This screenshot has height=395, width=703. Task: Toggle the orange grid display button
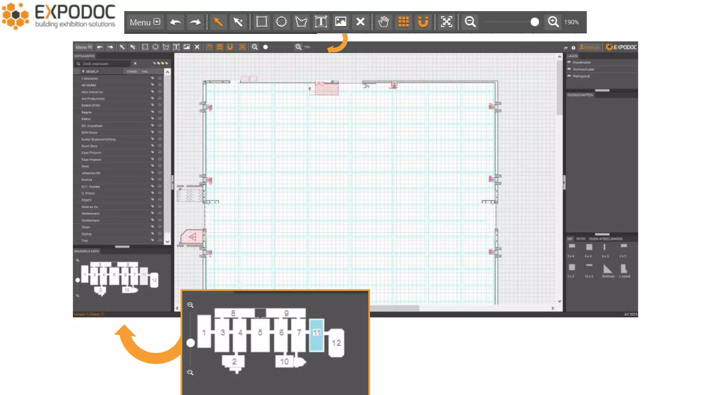click(403, 22)
